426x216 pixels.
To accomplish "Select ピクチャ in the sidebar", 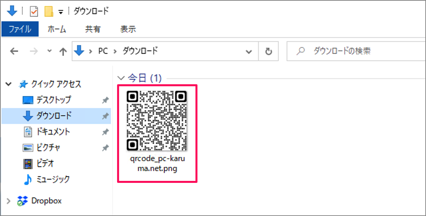I will [x=48, y=147].
